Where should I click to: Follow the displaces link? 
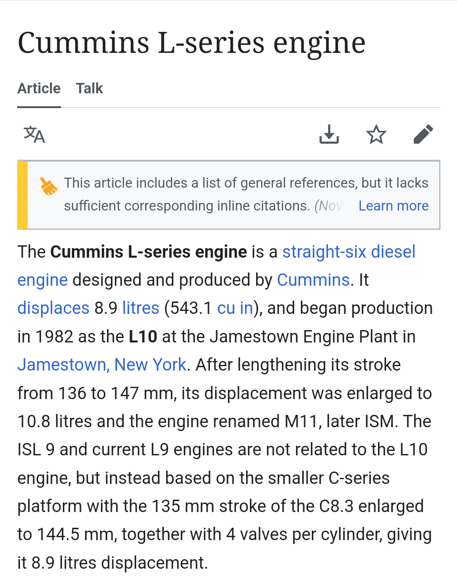[x=53, y=308]
